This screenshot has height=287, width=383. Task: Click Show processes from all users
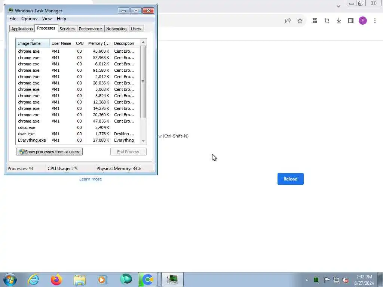[x=49, y=152]
